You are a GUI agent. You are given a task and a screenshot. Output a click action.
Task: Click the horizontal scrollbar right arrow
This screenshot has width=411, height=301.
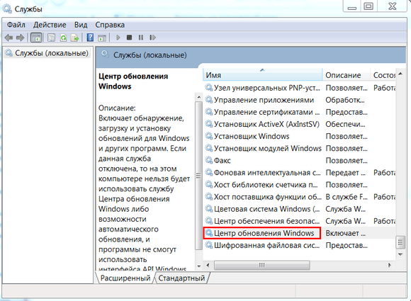(x=390, y=265)
